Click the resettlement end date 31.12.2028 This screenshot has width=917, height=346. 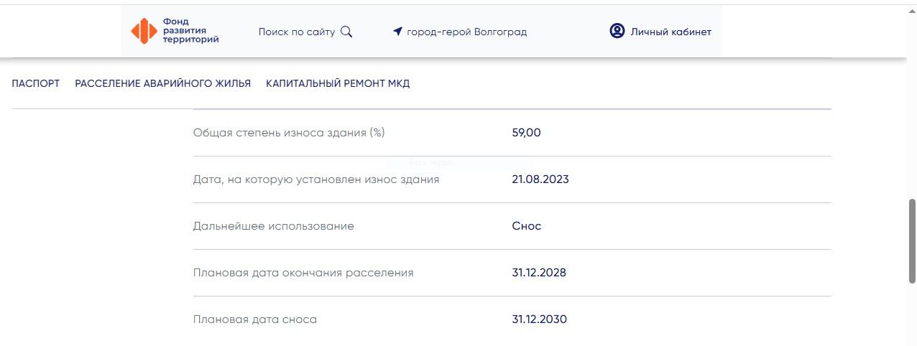(x=539, y=273)
